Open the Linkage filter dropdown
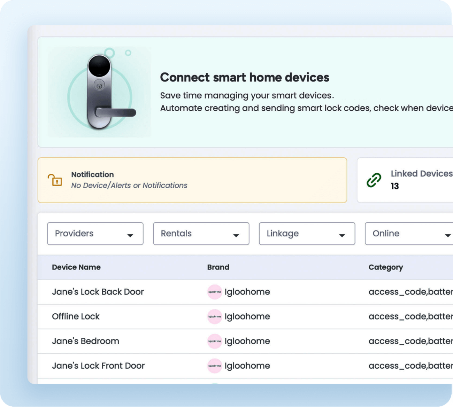453x408 pixels. (x=307, y=234)
